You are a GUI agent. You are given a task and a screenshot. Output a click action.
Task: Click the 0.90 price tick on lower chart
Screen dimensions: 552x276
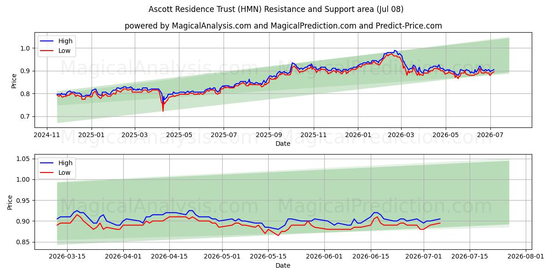24,221
